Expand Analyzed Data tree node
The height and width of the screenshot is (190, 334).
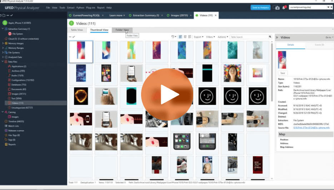pyautogui.click(x=3, y=57)
